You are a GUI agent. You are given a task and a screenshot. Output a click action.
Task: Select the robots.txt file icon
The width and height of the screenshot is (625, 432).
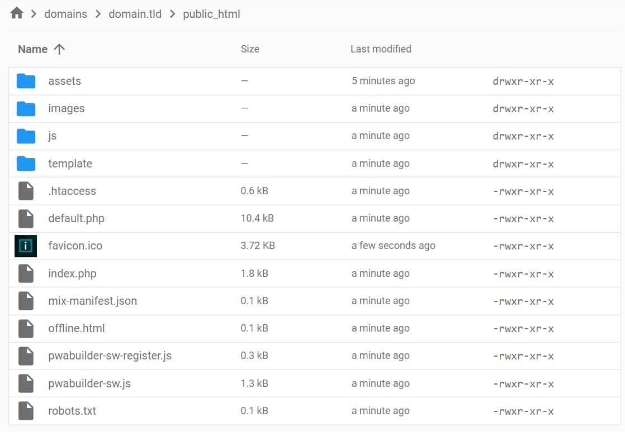25,411
